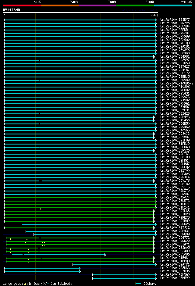Screen dimensions: 195x286
Task: Select hit UniRef100_C0P5X6
Action: [175, 151]
